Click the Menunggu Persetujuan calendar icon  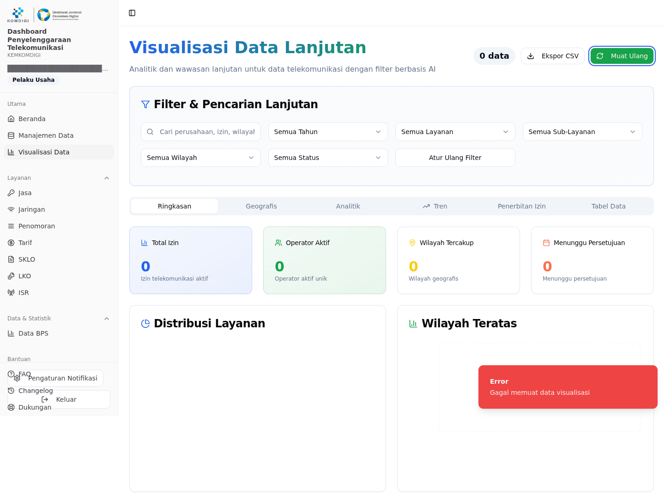tap(546, 243)
